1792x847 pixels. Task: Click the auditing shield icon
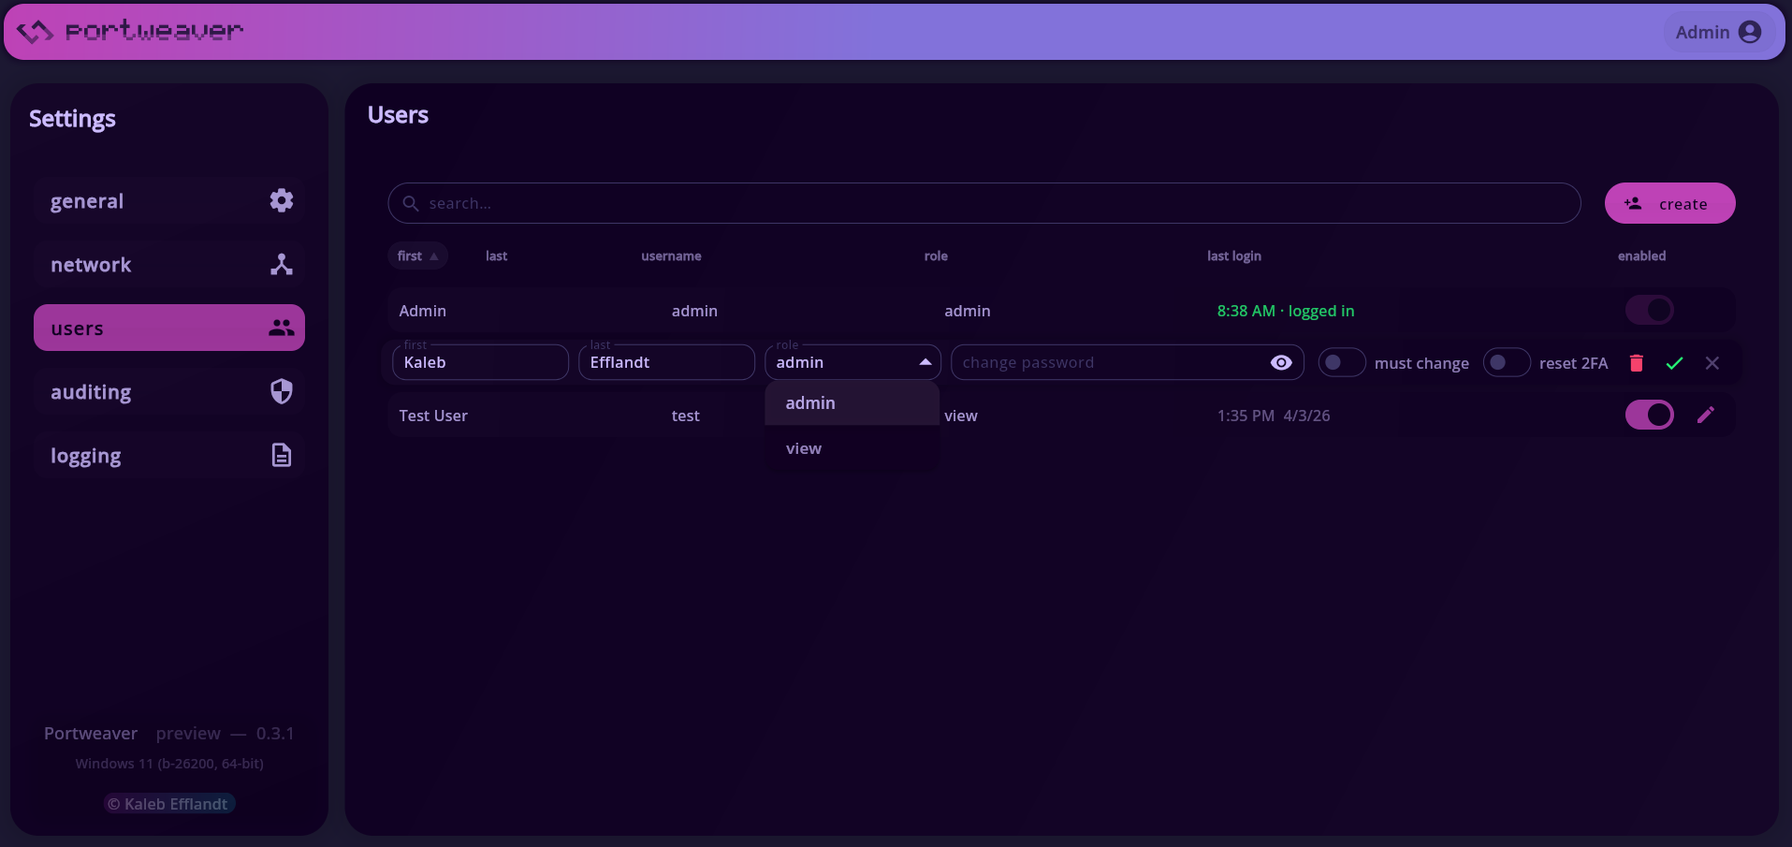point(282,391)
